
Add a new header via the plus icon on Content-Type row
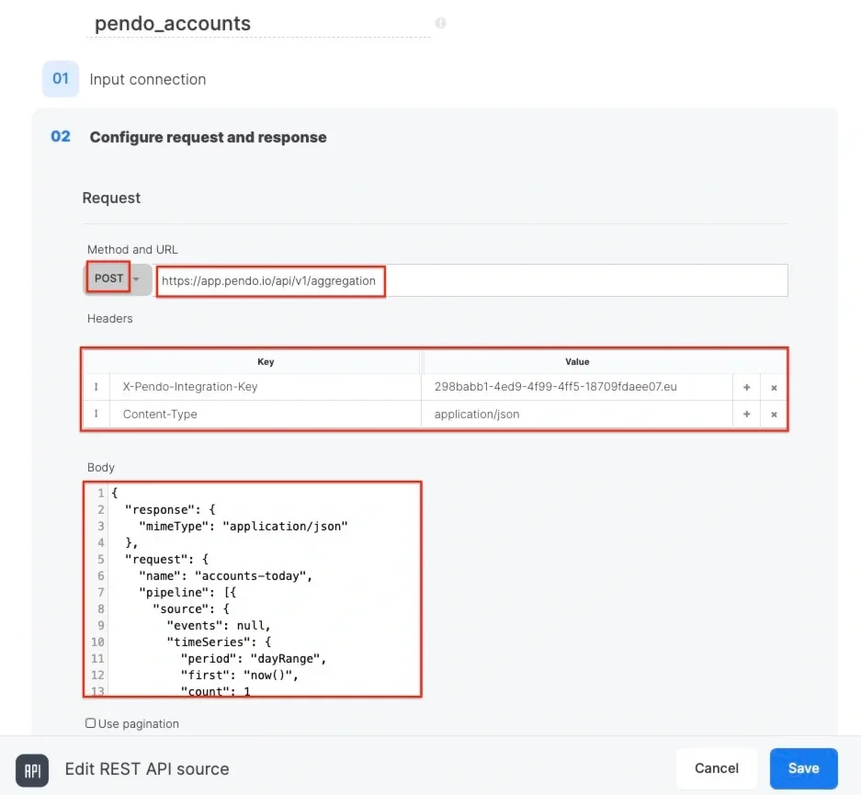click(746, 414)
